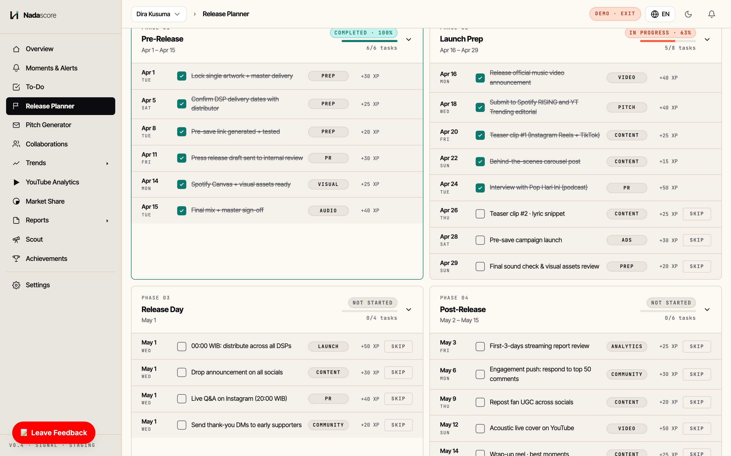731x456 pixels.
Task: Skip the Live Q&A on Instagram task
Action: (x=398, y=399)
